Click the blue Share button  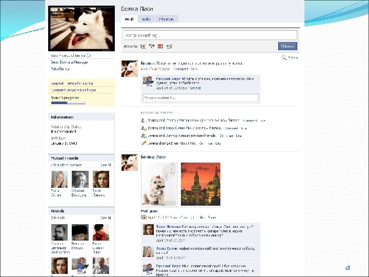click(x=288, y=46)
